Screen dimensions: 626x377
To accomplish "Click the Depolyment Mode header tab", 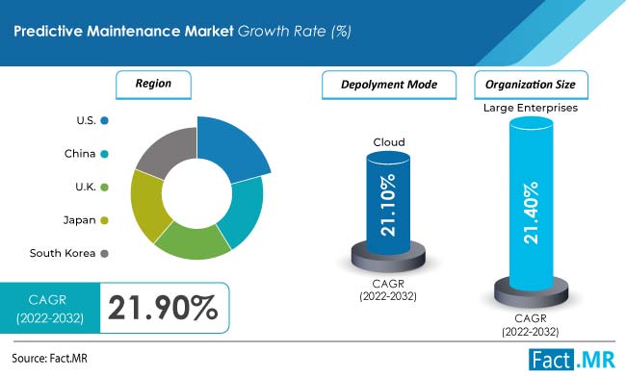I will point(389,85).
